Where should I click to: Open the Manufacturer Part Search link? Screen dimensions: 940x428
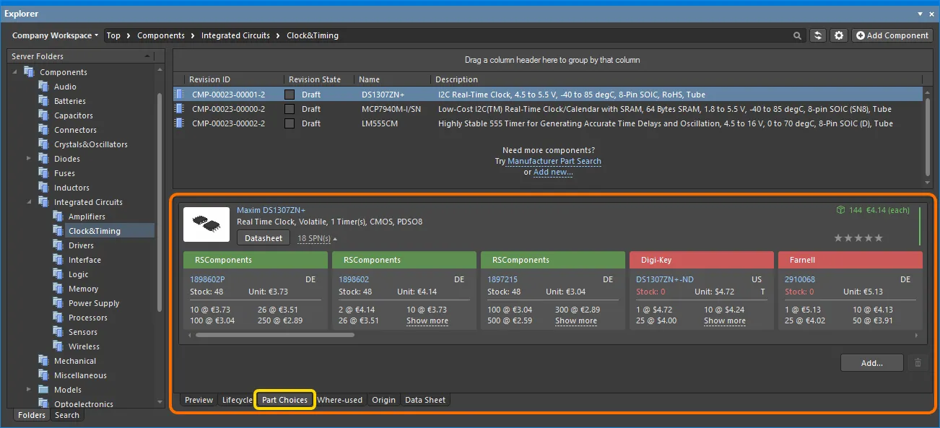[x=554, y=161]
